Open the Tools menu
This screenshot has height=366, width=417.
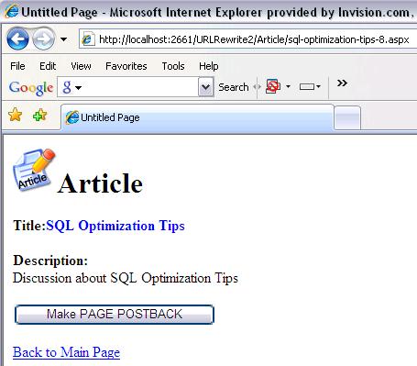[x=173, y=66]
